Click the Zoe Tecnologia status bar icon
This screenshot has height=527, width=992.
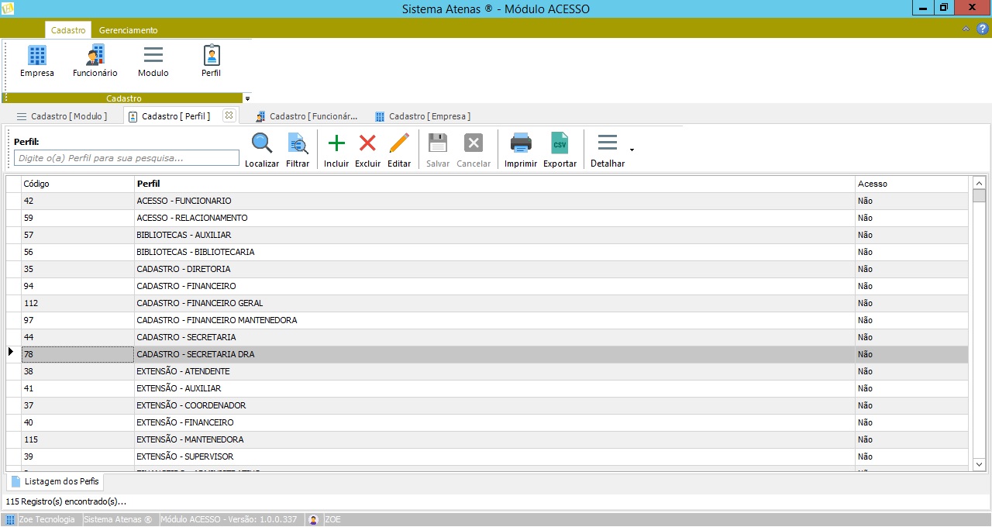pos(10,519)
